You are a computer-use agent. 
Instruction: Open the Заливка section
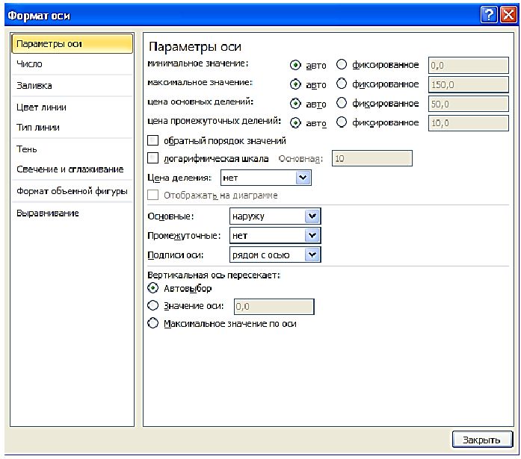(x=72, y=86)
